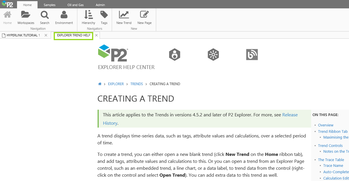Switch to the Samples ribbon tab
This screenshot has height=181, width=349.
50,5
